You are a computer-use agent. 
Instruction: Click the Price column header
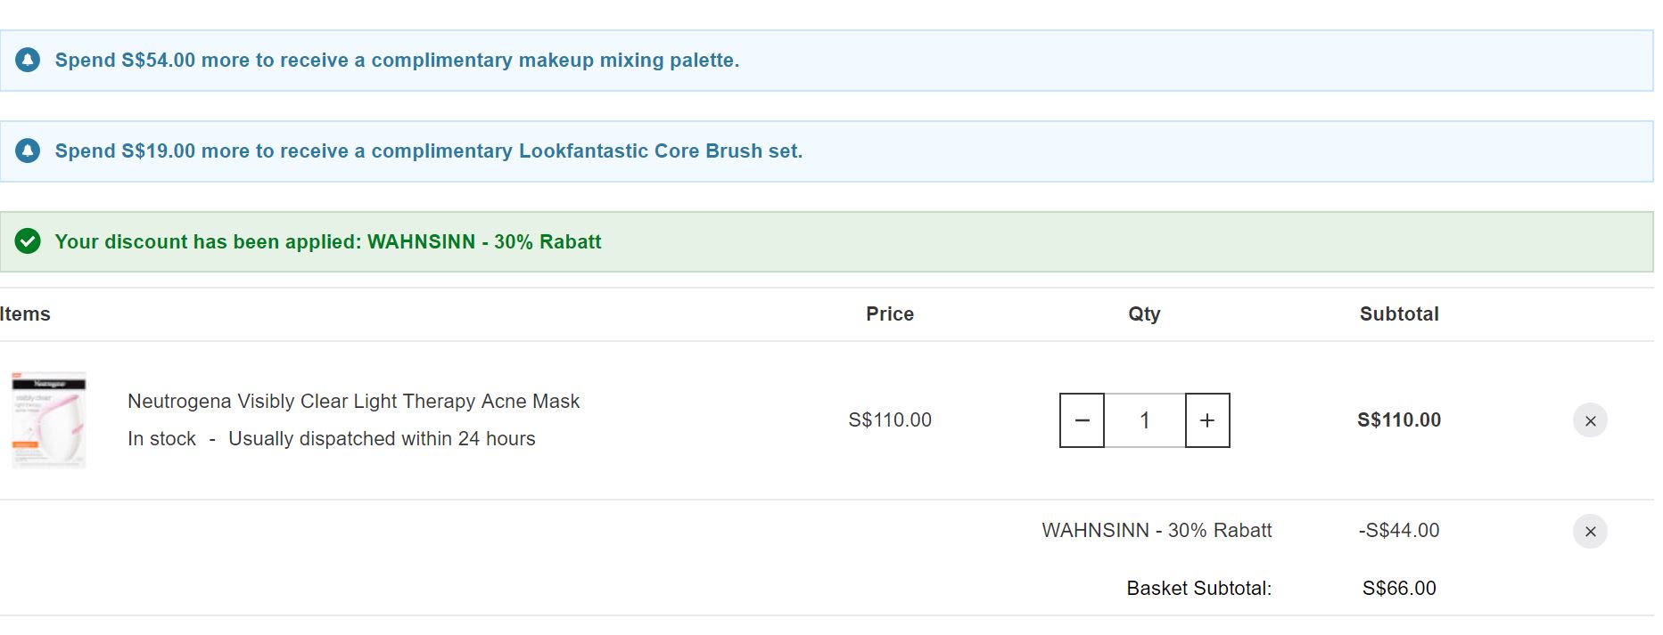click(890, 314)
